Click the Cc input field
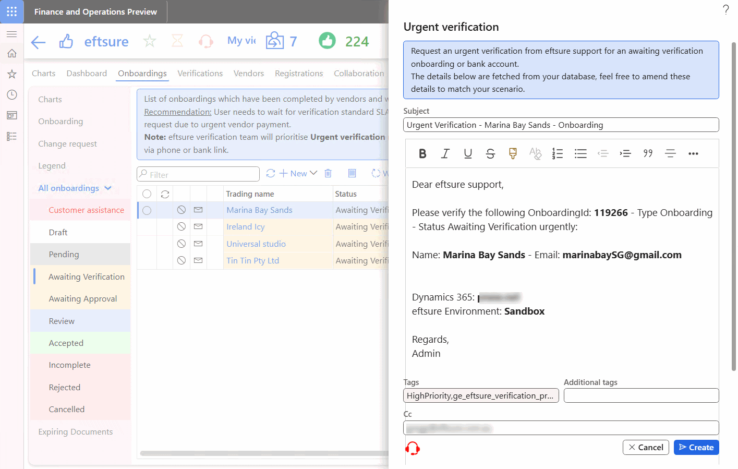This screenshot has width=738, height=469. pyautogui.click(x=561, y=428)
